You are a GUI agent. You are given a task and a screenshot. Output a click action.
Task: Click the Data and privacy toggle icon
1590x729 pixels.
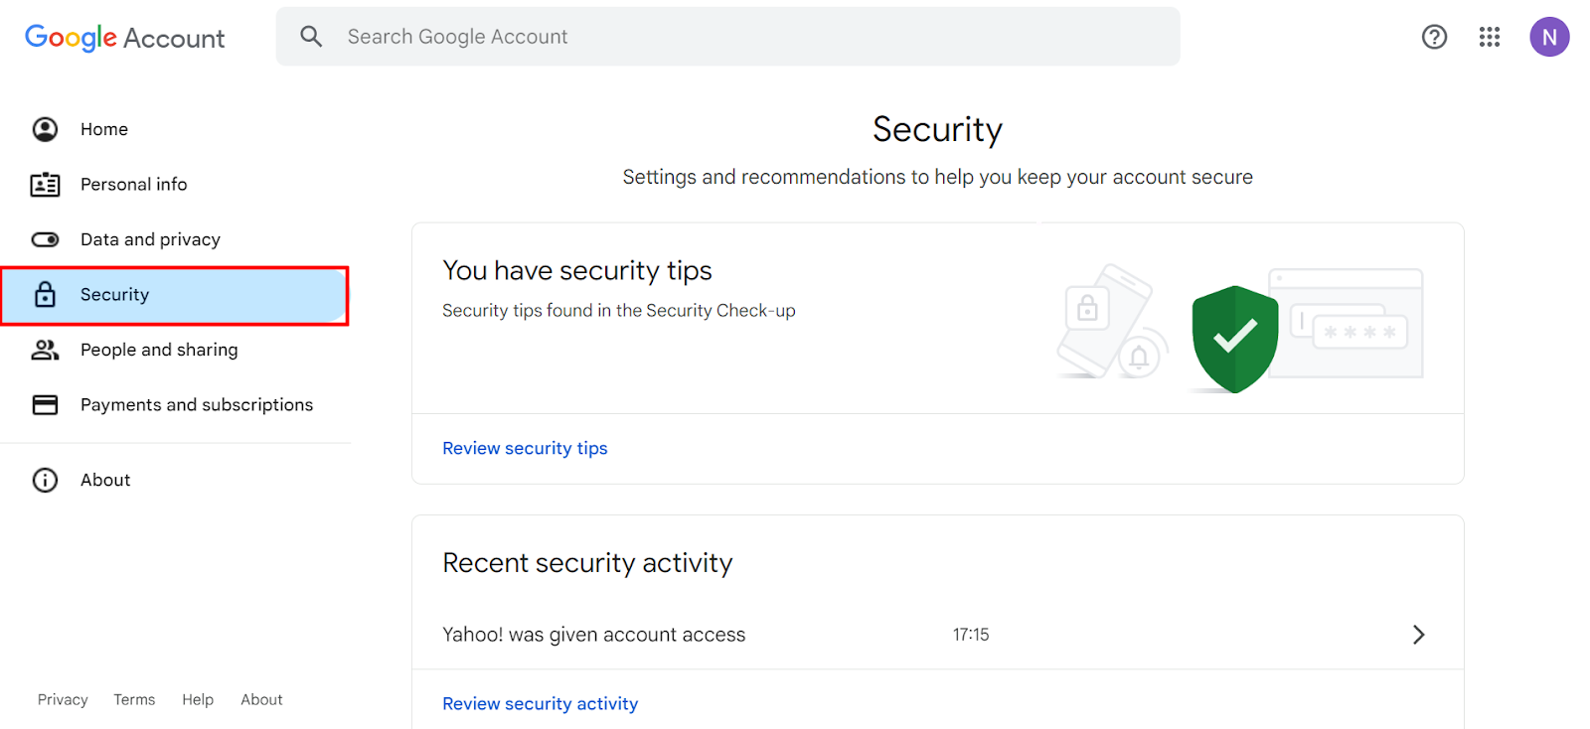[x=45, y=239]
